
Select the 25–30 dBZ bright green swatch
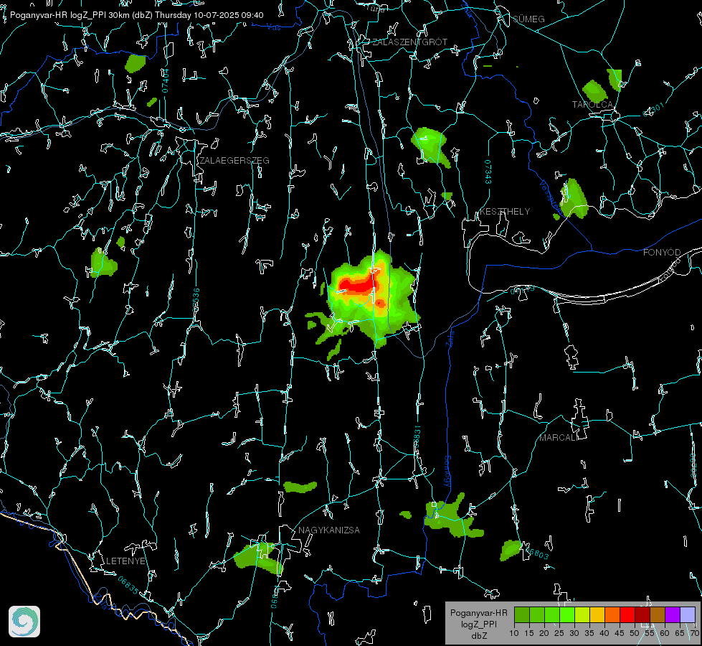click(x=567, y=614)
